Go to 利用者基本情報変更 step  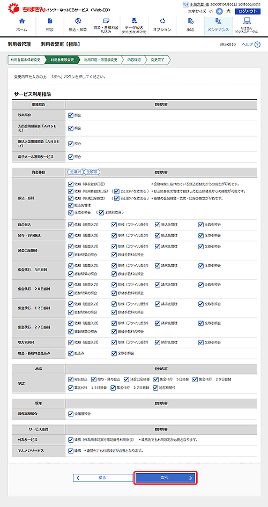[26, 60]
